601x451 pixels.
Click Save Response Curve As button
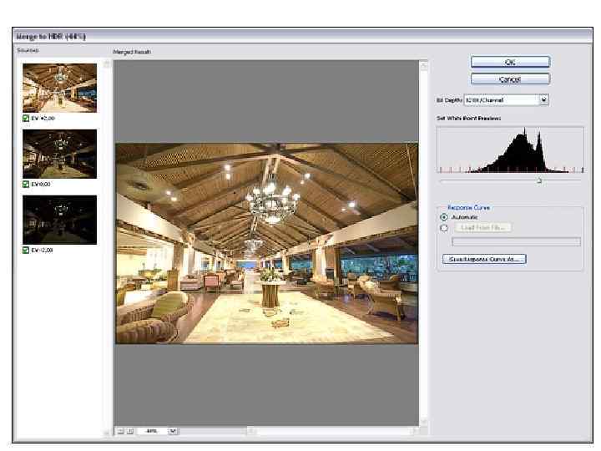484,259
